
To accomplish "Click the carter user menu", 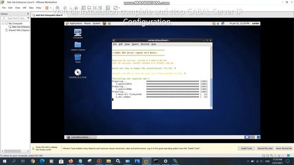I will (x=255, y=23).
